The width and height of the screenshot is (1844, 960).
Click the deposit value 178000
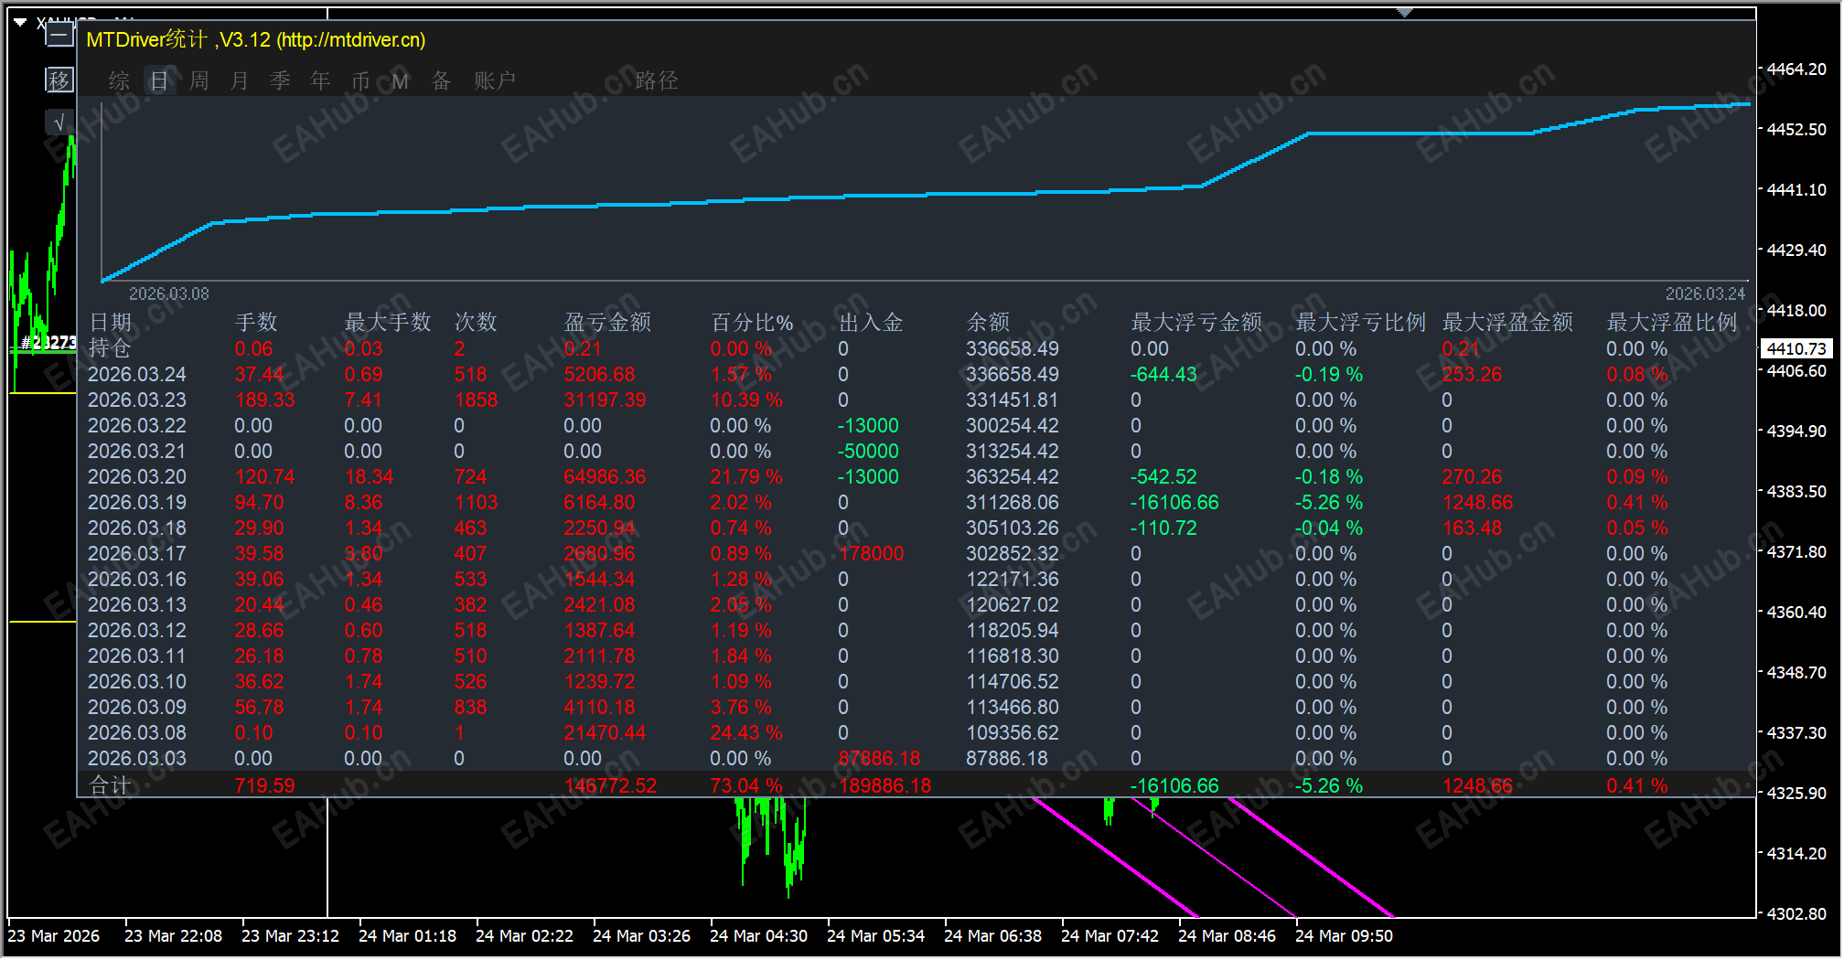pyautogui.click(x=871, y=554)
